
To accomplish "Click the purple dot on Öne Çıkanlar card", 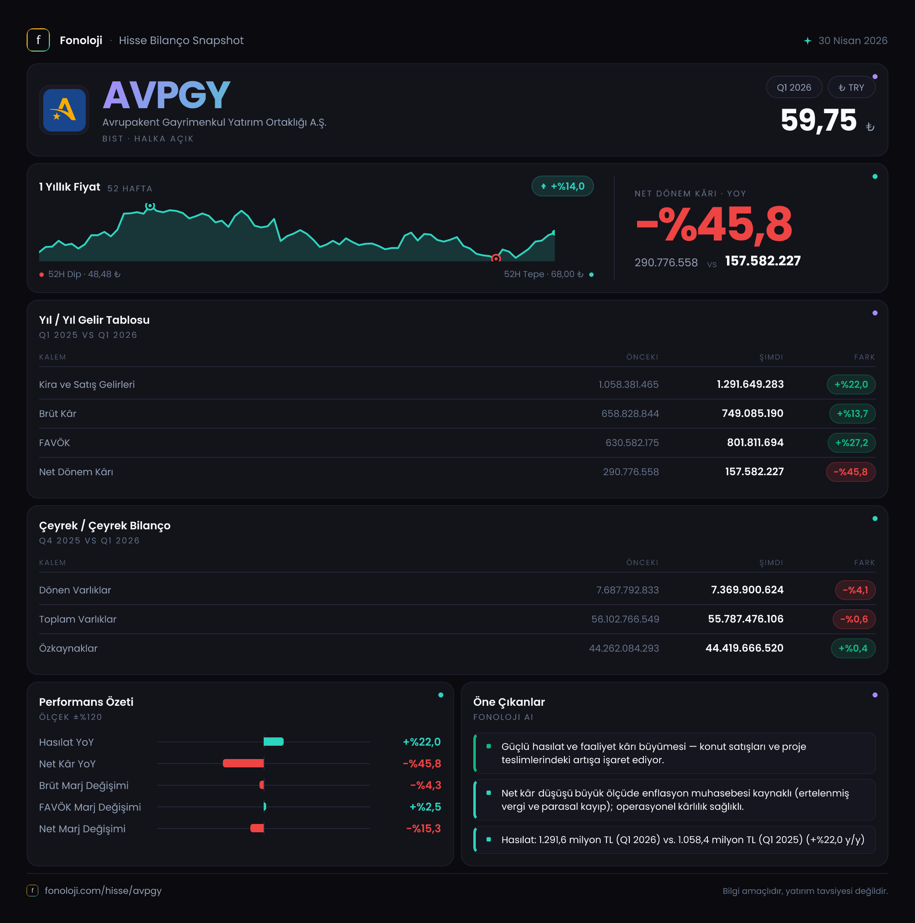I will [x=875, y=695].
